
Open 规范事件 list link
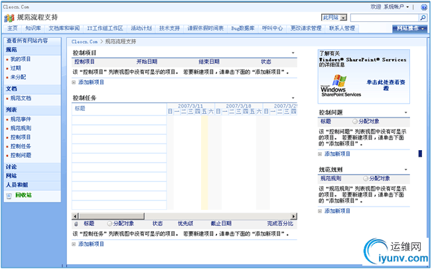click(x=21, y=119)
